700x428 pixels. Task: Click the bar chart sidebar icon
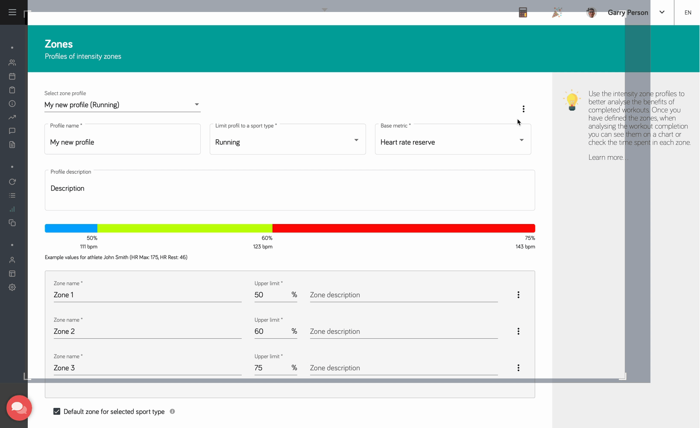[12, 209]
